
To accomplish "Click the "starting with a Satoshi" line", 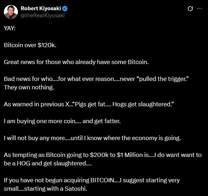I will pyautogui.click(x=46, y=189).
